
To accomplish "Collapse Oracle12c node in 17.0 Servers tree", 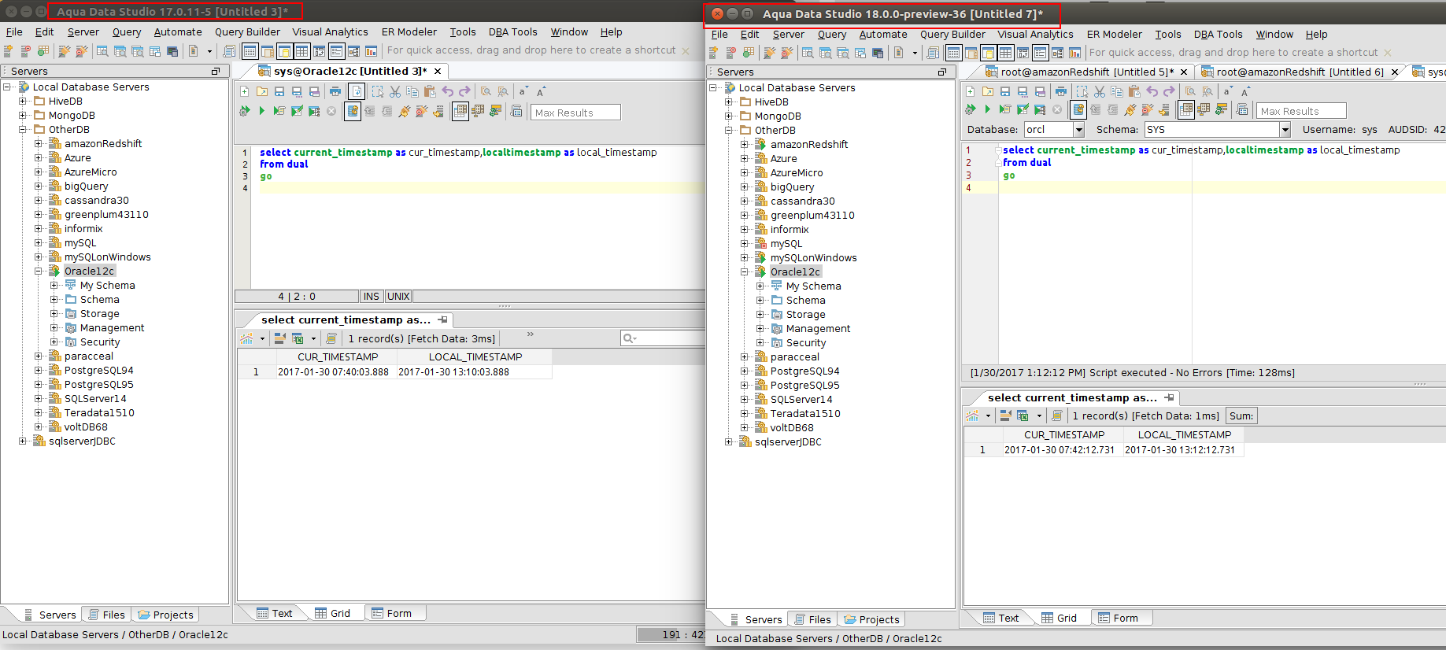I will (39, 271).
